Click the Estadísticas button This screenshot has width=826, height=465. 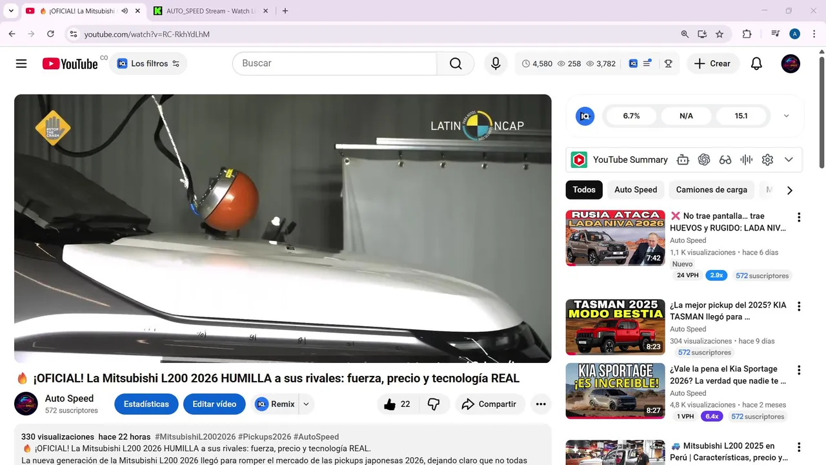click(146, 404)
